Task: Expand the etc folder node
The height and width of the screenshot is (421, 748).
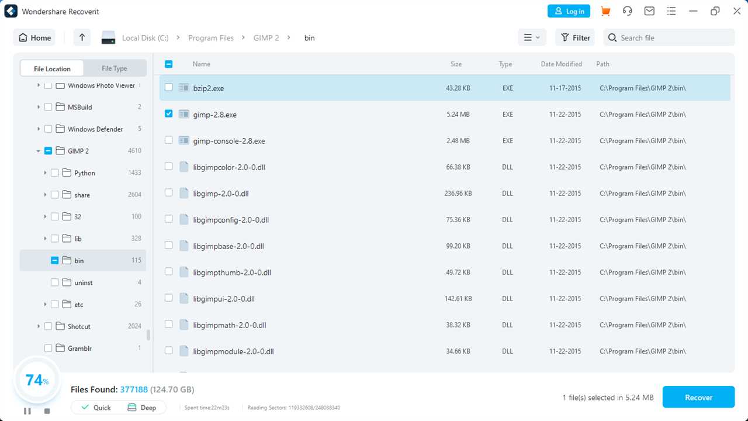Action: [45, 304]
